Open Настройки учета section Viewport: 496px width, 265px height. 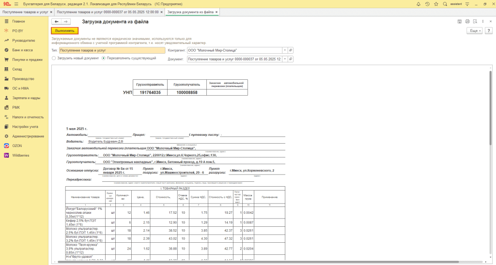click(24, 127)
